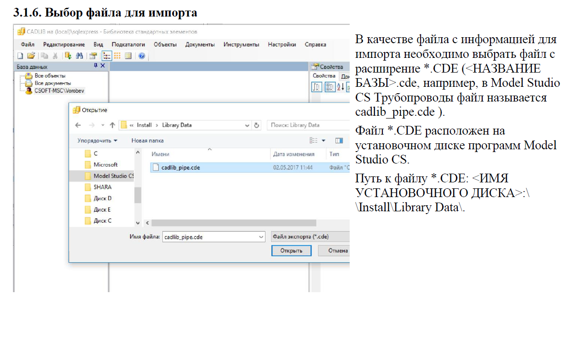Image resolution: width=588 pixels, height=356 pixels.
Task: Click the Open folder toolbar icon
Action: [x=31, y=56]
